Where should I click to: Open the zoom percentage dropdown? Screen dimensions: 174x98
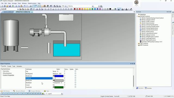(66, 6)
